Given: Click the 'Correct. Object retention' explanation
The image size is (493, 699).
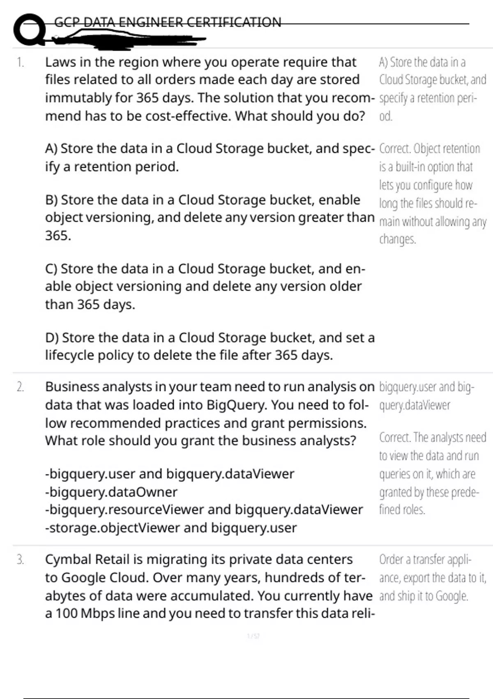Looking at the screenshot, I should [432, 194].
